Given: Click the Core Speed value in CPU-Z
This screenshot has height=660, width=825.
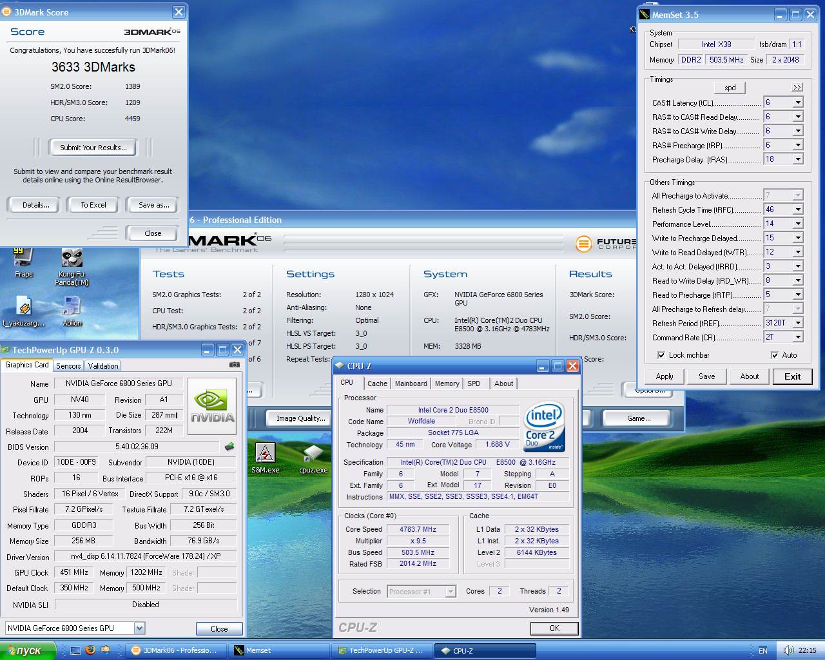Looking at the screenshot, I should [418, 529].
